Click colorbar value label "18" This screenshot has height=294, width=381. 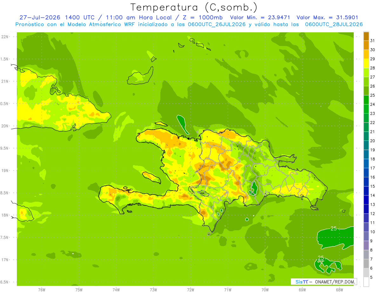[373, 159]
